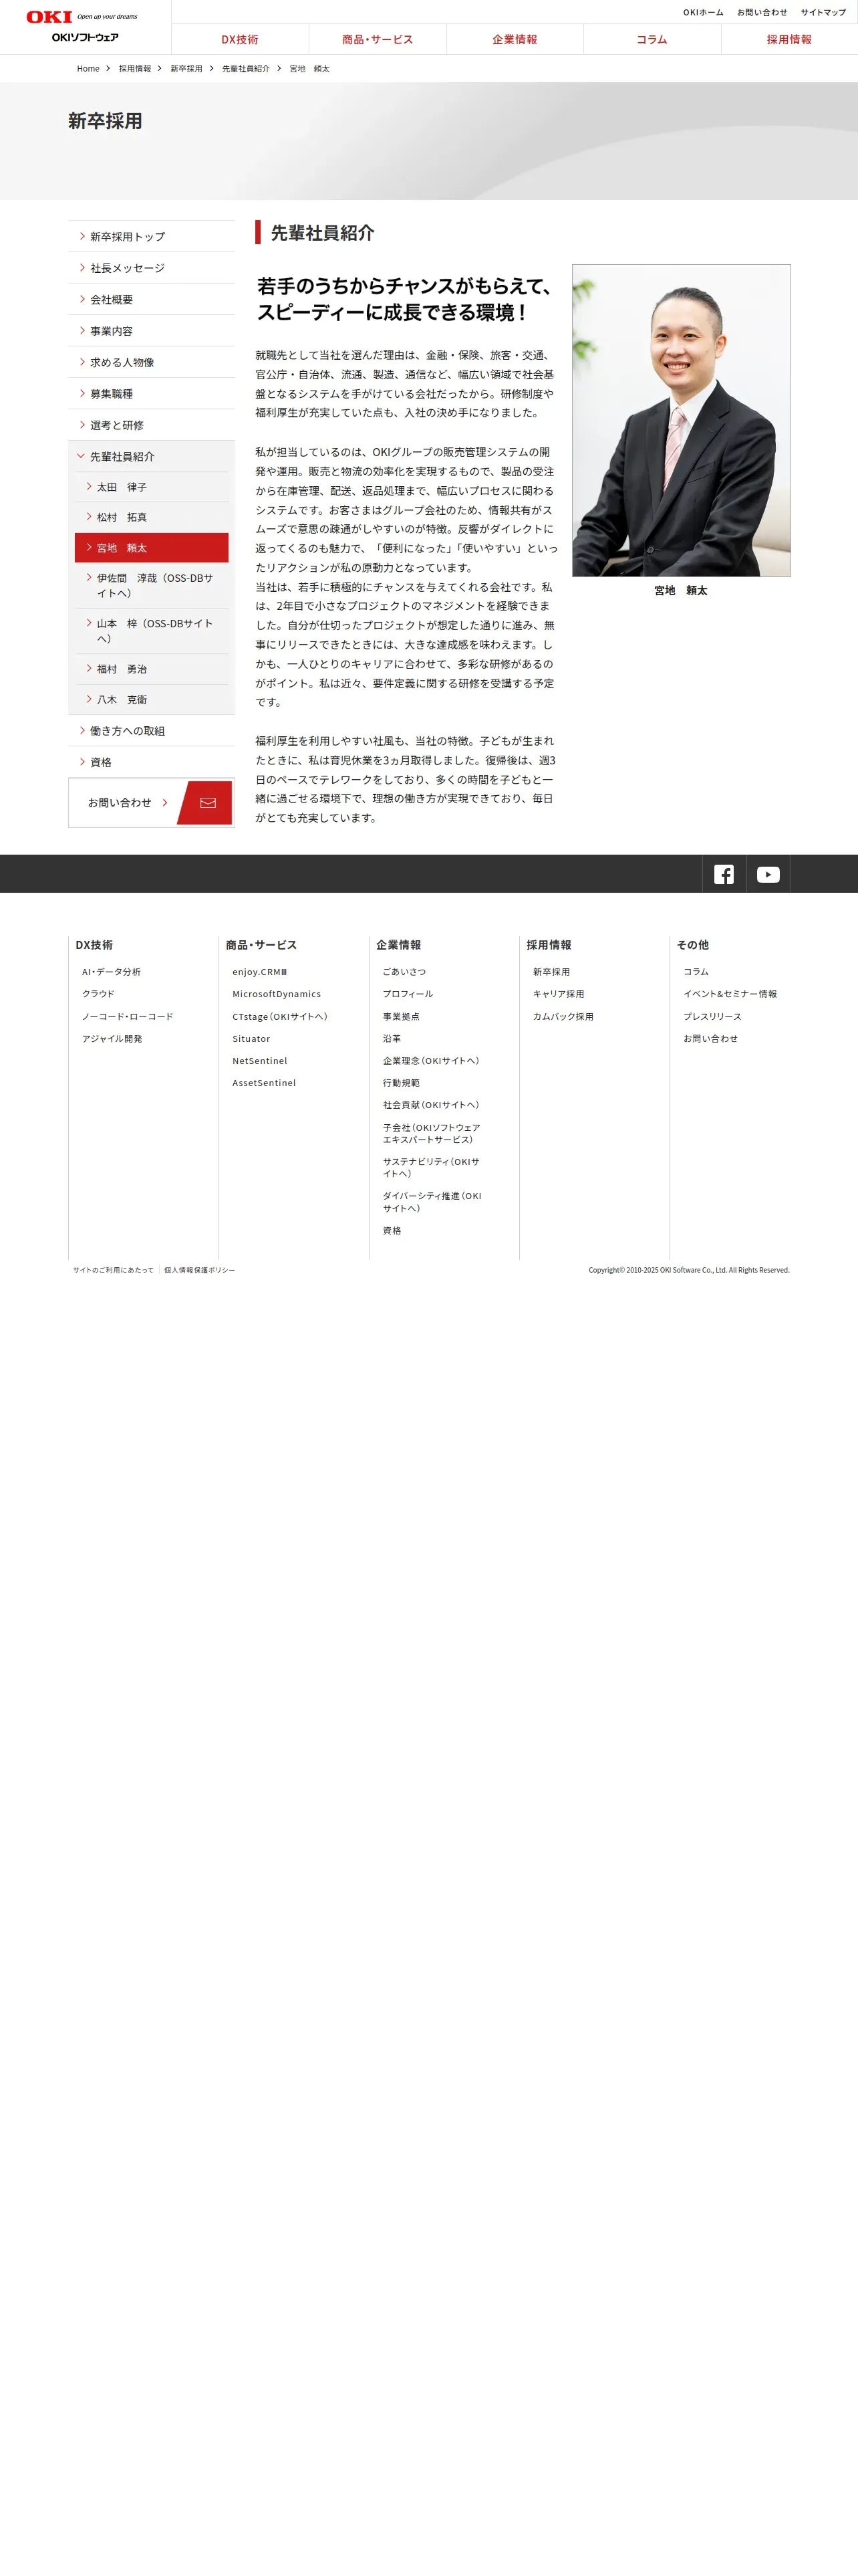Open キャリア採用 footer link
The width and height of the screenshot is (858, 2576).
tap(559, 994)
